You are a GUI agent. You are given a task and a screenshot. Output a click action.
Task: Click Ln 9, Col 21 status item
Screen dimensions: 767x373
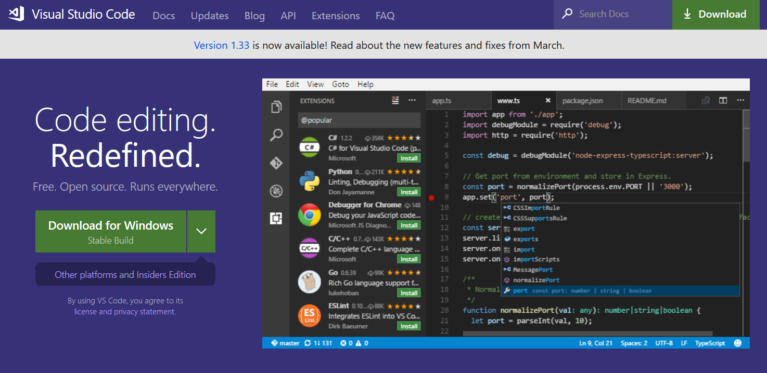[596, 343]
